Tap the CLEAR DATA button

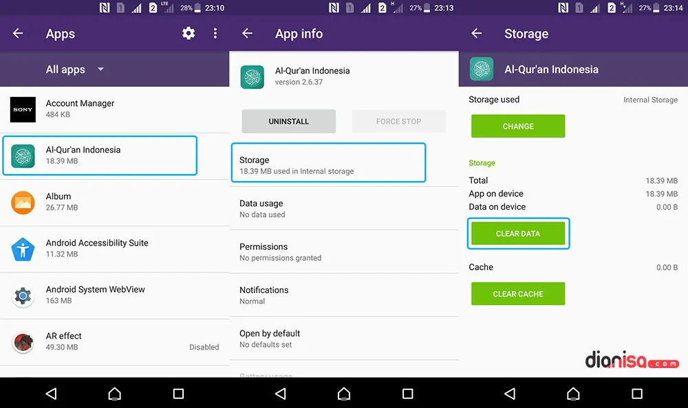click(518, 233)
